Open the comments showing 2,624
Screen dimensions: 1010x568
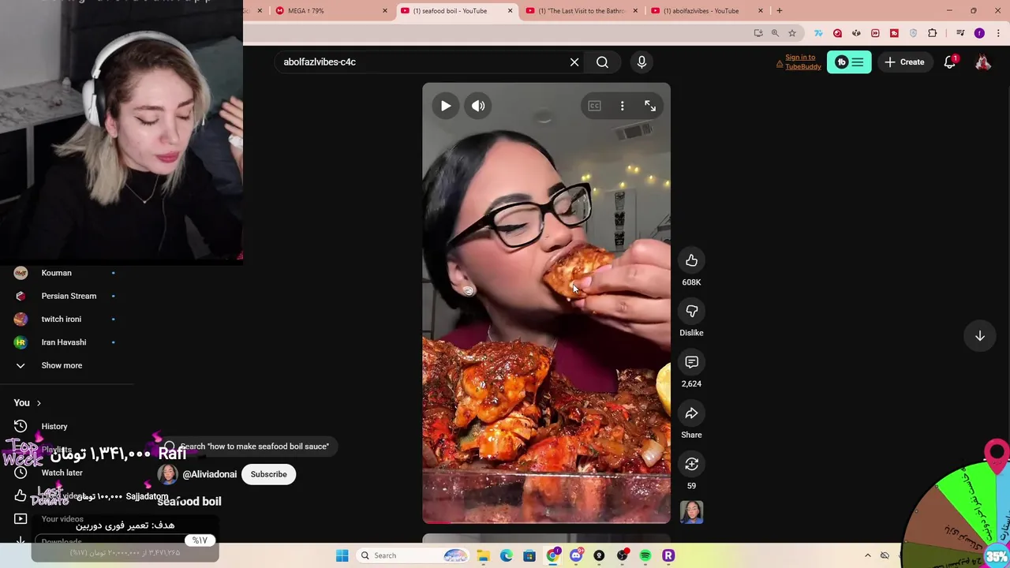[691, 362]
